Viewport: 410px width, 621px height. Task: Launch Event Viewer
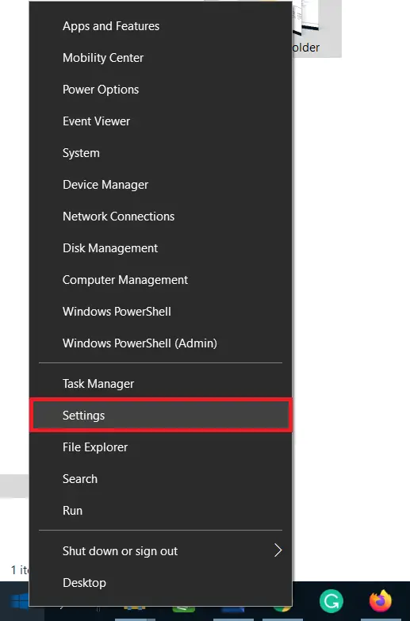160,121
